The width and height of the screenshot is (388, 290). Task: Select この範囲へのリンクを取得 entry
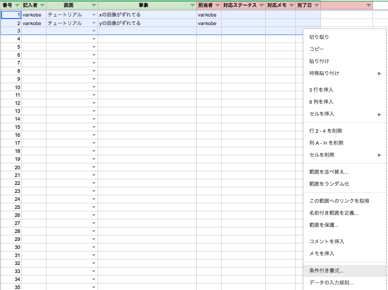pos(344,201)
